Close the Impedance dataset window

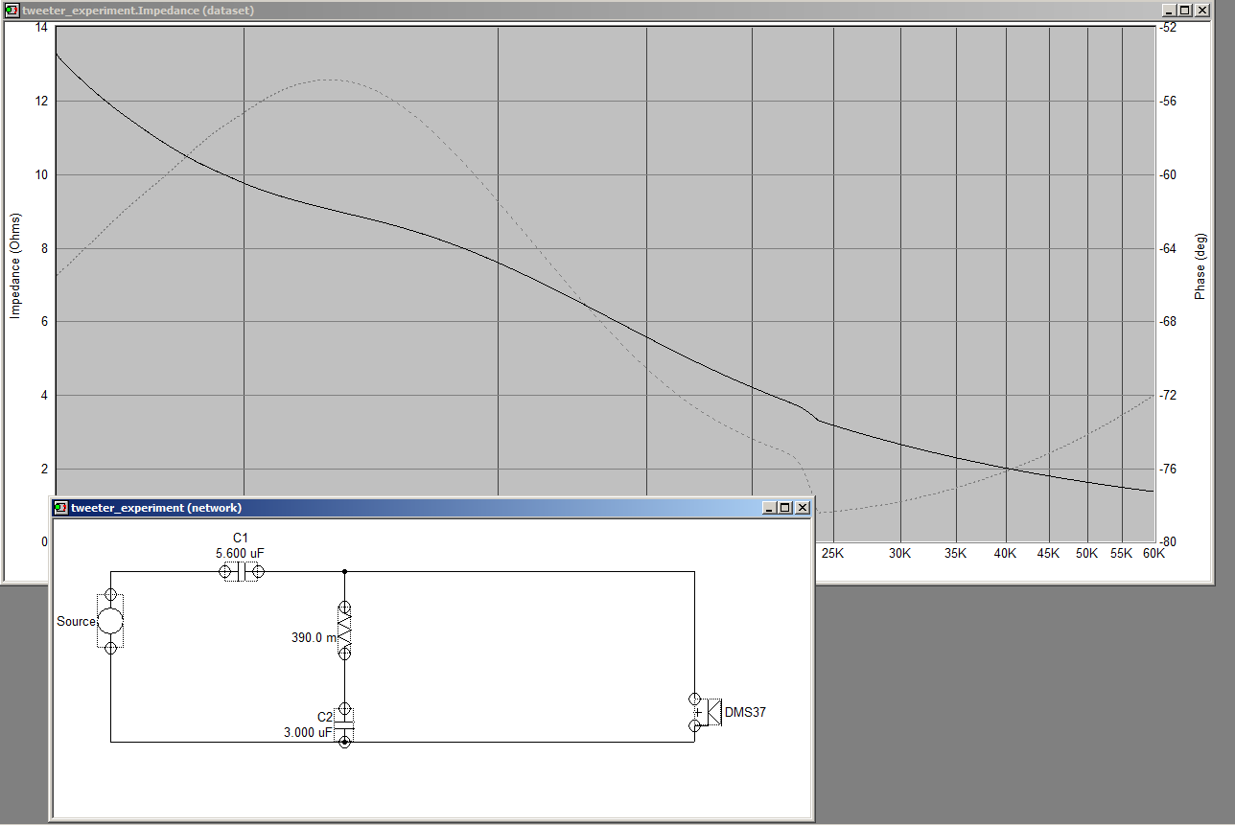1202,11
